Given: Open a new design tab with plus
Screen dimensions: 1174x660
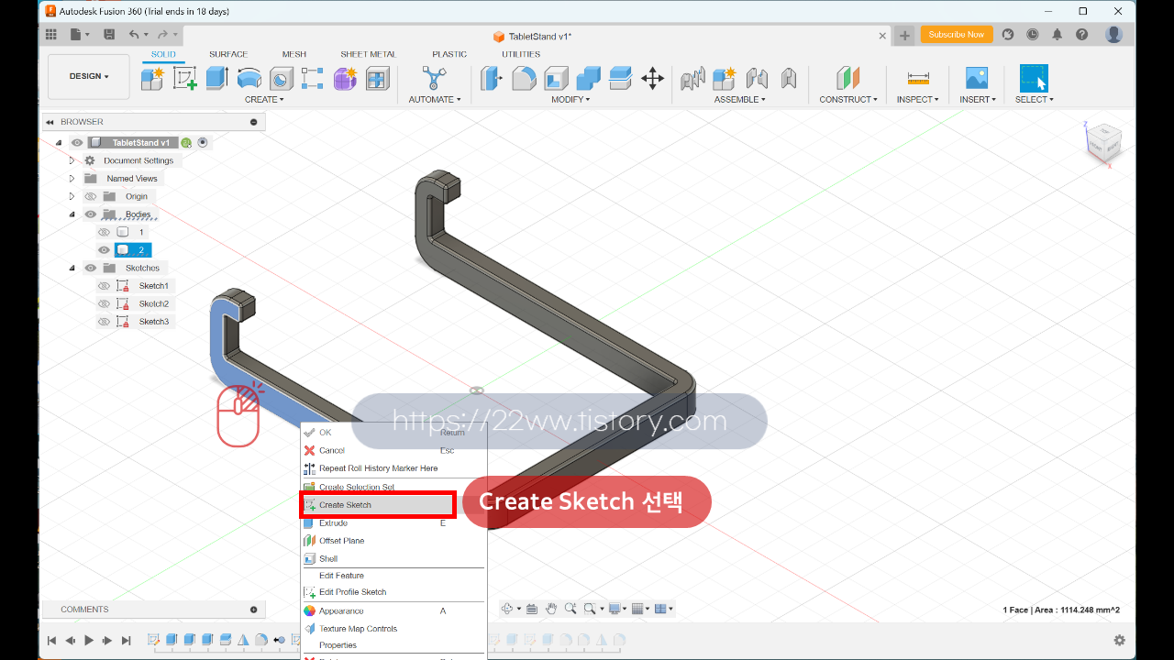Looking at the screenshot, I should pyautogui.click(x=904, y=36).
